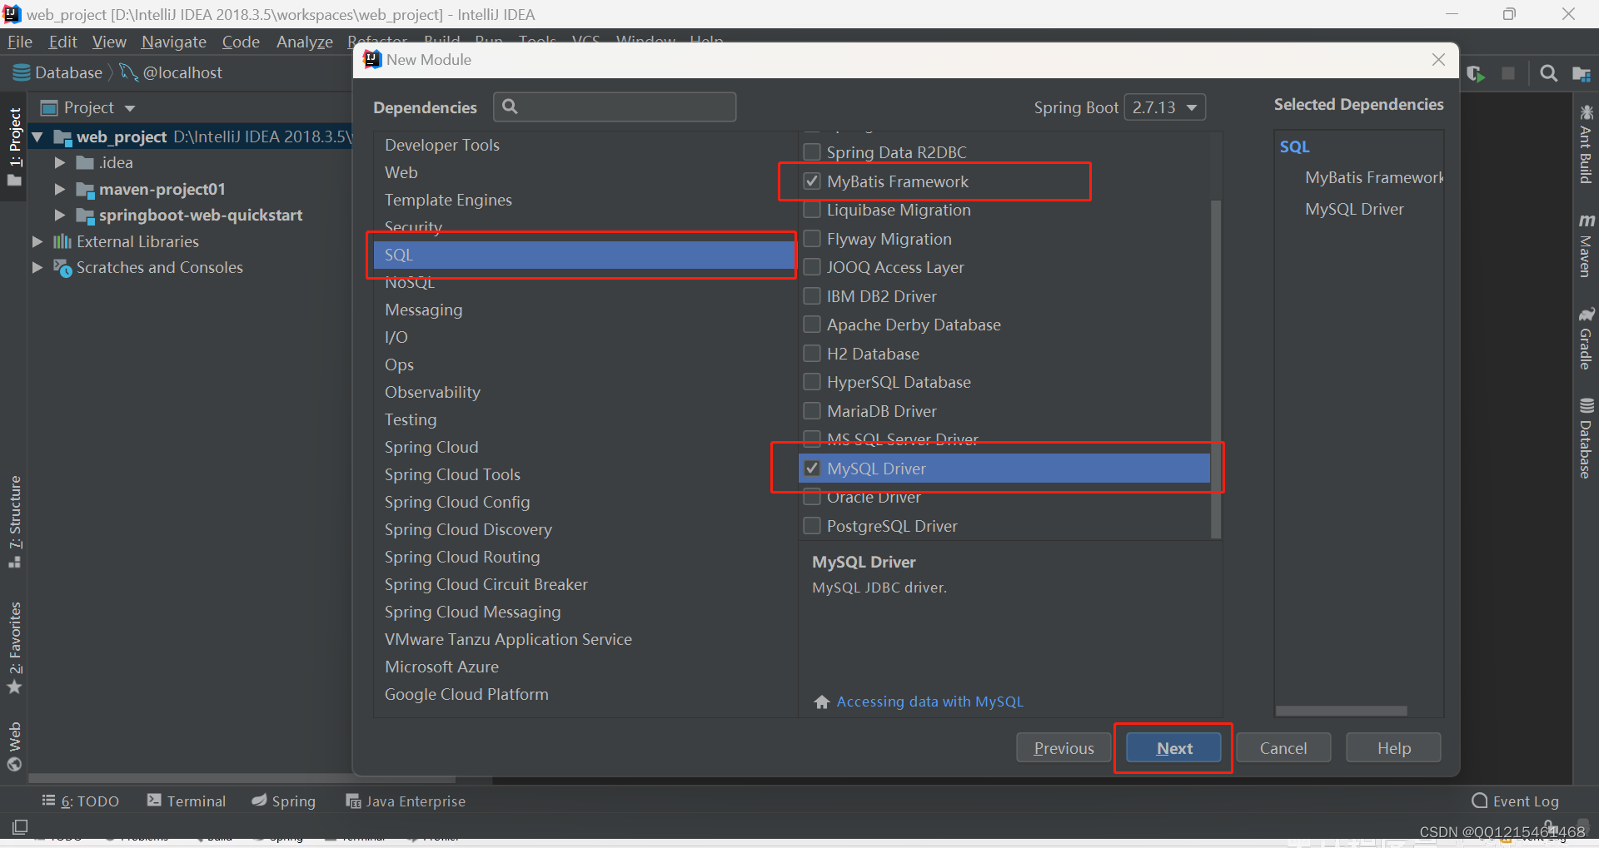Open the Spring Boot version dropdown
Viewport: 1599px width, 848px height.
click(x=1165, y=107)
